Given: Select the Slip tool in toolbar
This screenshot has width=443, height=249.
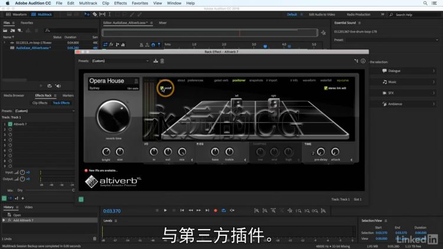Looking at the screenshot, I should click(102, 14).
